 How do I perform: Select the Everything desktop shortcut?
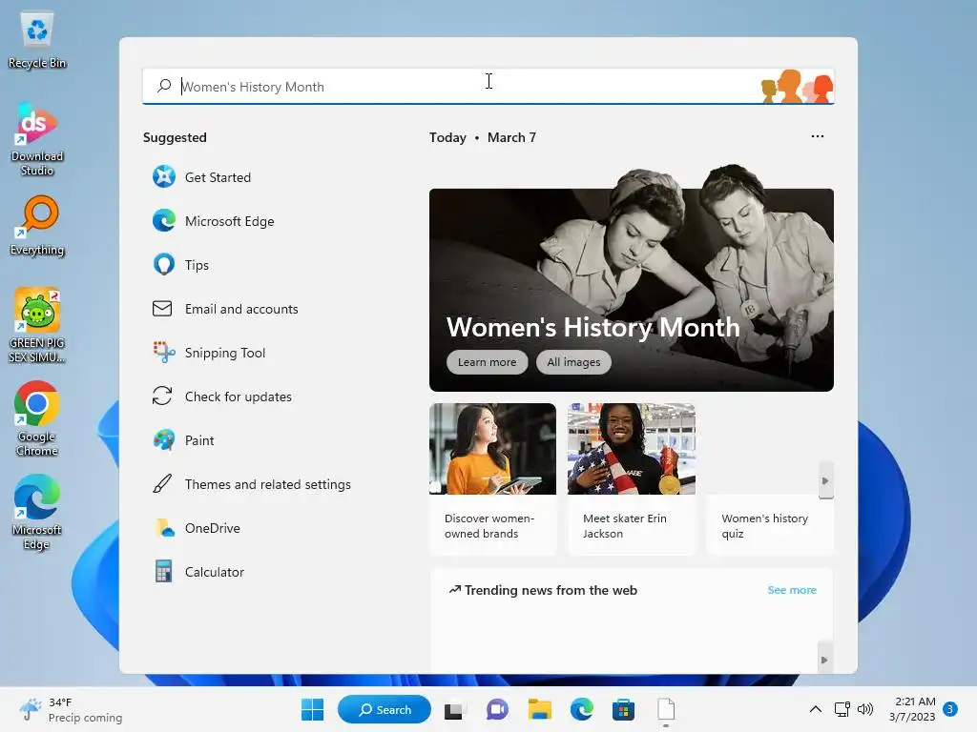[x=37, y=226]
